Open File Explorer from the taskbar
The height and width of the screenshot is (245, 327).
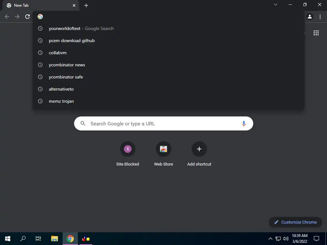click(x=54, y=239)
